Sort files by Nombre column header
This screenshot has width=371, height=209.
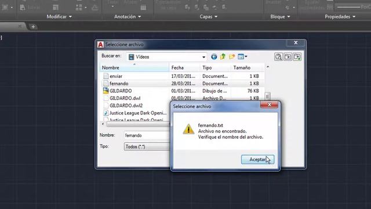click(134, 67)
